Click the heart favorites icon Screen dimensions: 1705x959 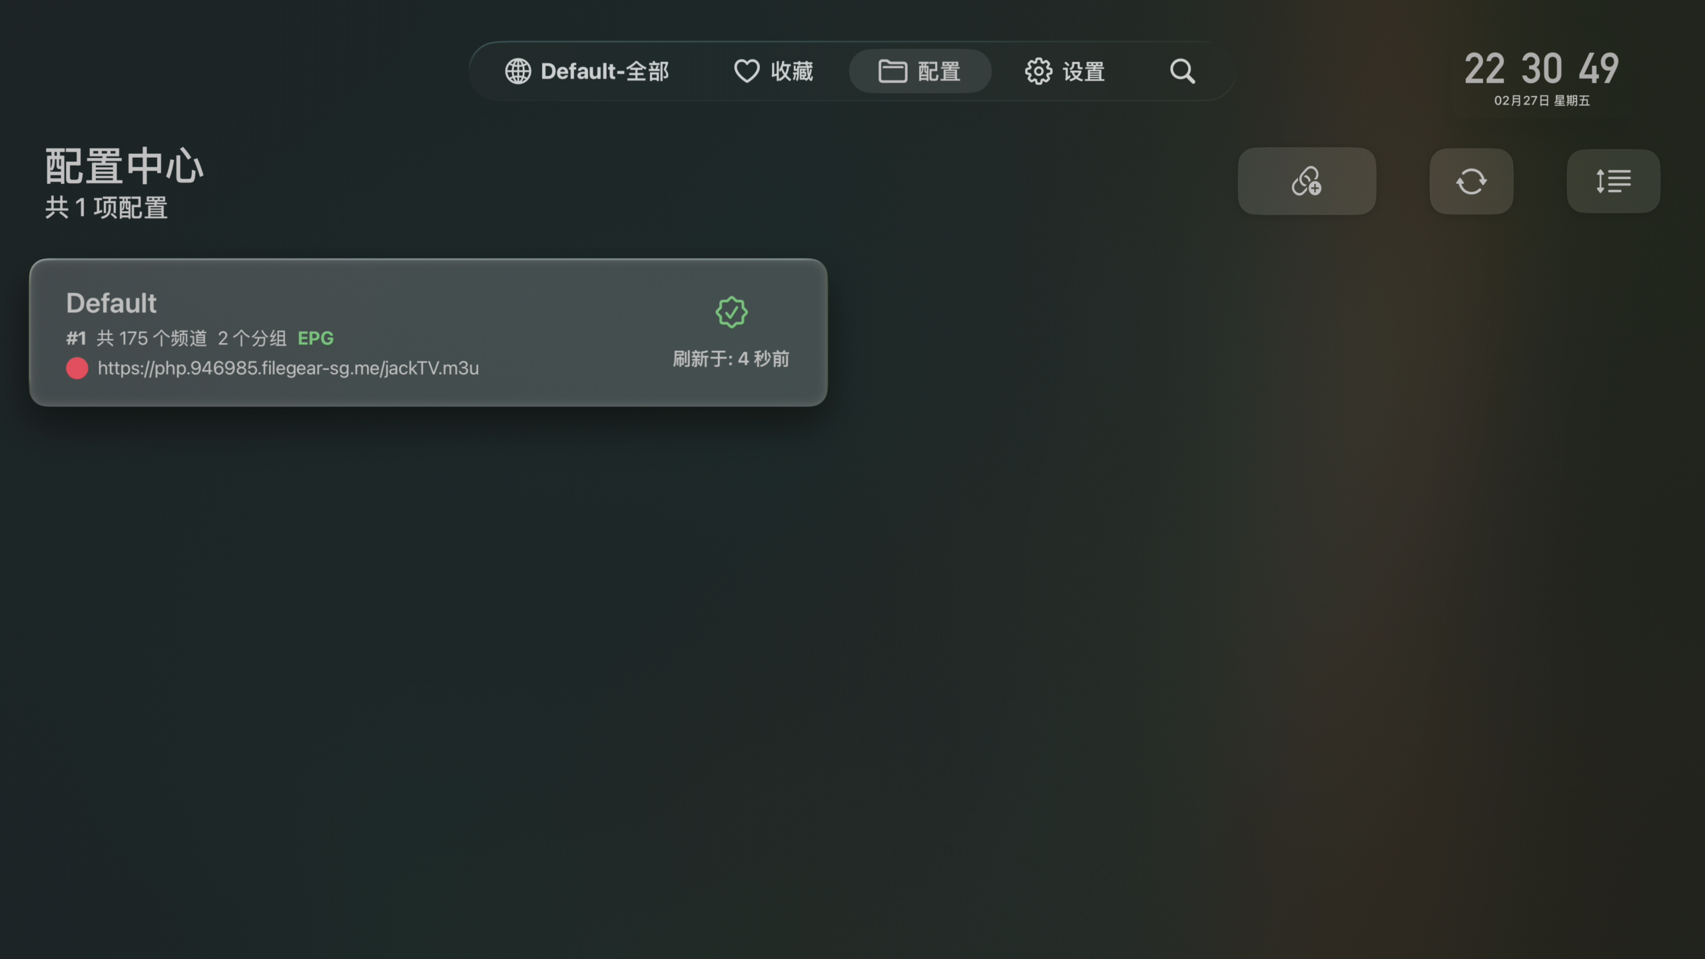coord(747,71)
